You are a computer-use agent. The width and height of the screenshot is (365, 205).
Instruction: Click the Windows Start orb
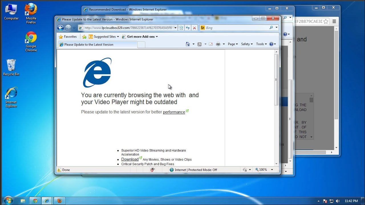pos(8,200)
